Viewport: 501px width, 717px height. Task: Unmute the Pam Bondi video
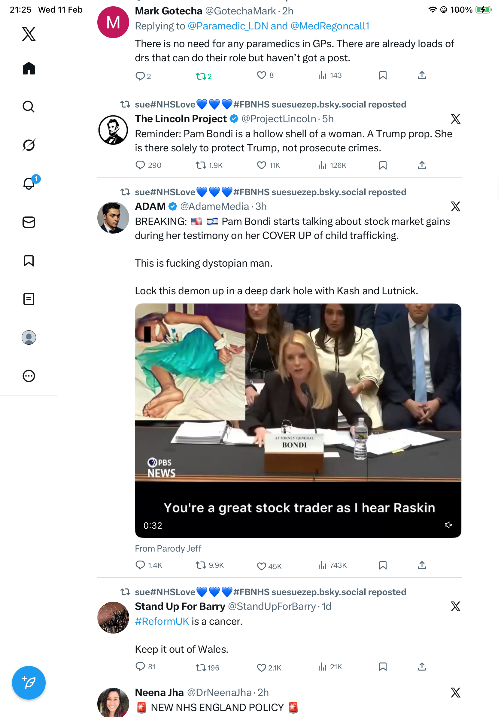[x=448, y=525]
